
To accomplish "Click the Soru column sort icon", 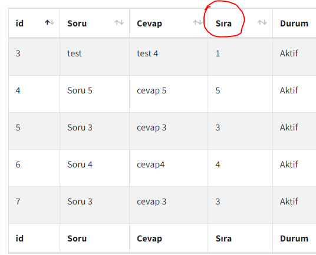I will (x=119, y=22).
